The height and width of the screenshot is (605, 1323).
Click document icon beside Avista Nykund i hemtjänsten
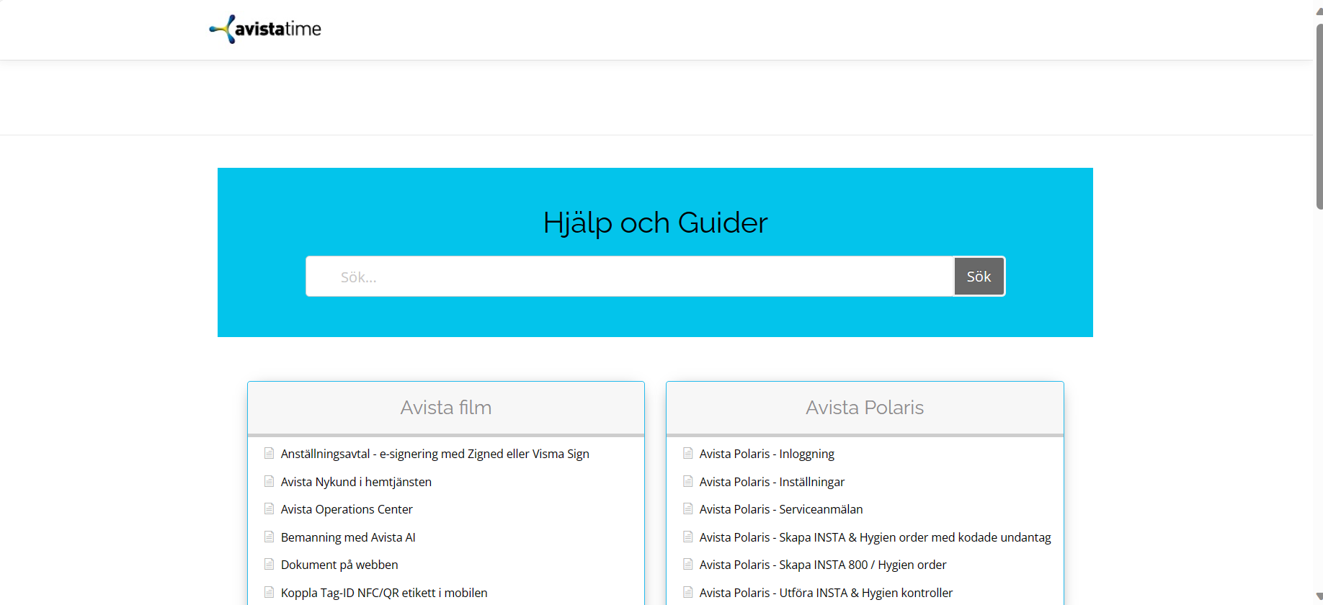click(x=269, y=481)
